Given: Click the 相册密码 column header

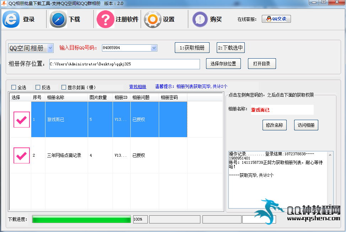Looking at the screenshot, I should (x=173, y=97).
